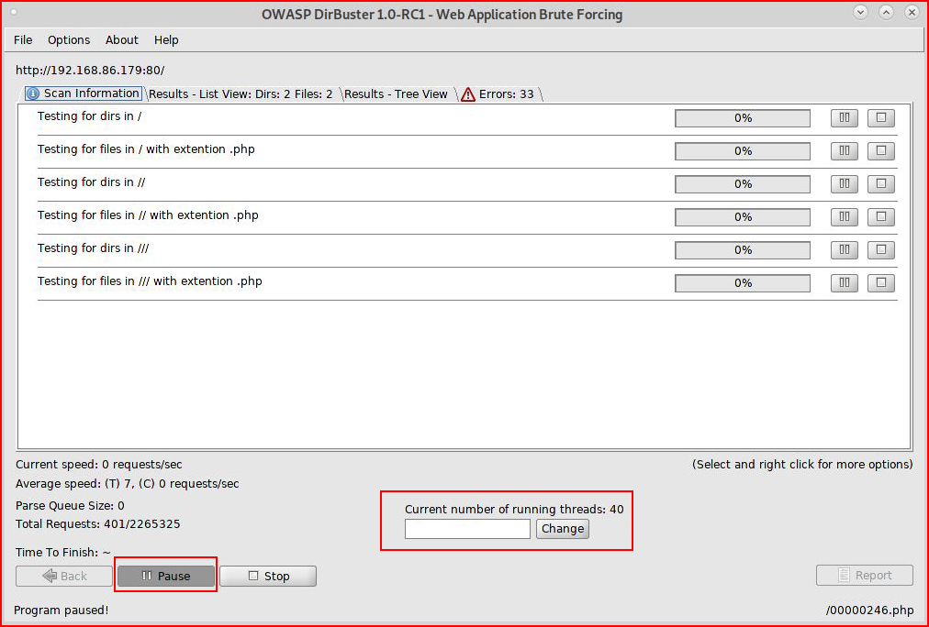Image resolution: width=929 pixels, height=627 pixels.
Task: Click the target URL http://192.168.86.179:80/
Action: tap(90, 71)
